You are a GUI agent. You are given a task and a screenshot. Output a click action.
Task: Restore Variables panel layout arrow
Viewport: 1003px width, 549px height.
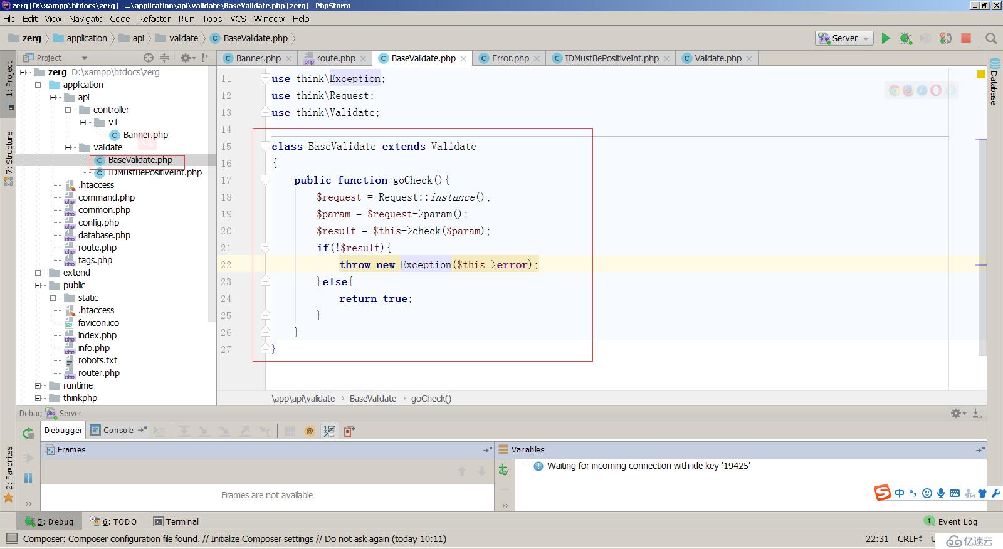click(x=980, y=450)
